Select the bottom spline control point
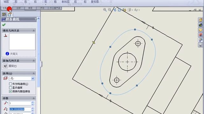Viewport: 204px width, 114px height. click(110, 93)
